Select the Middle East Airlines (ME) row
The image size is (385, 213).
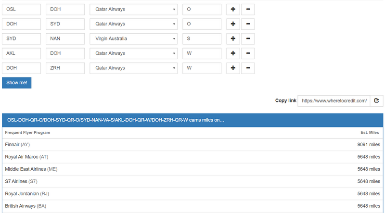click(192, 169)
